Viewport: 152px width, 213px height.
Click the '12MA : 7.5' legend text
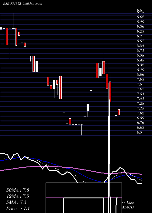coord(18,196)
